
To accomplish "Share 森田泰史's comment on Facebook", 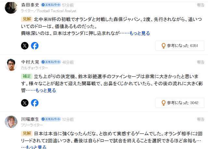I will tap(35, 46).
